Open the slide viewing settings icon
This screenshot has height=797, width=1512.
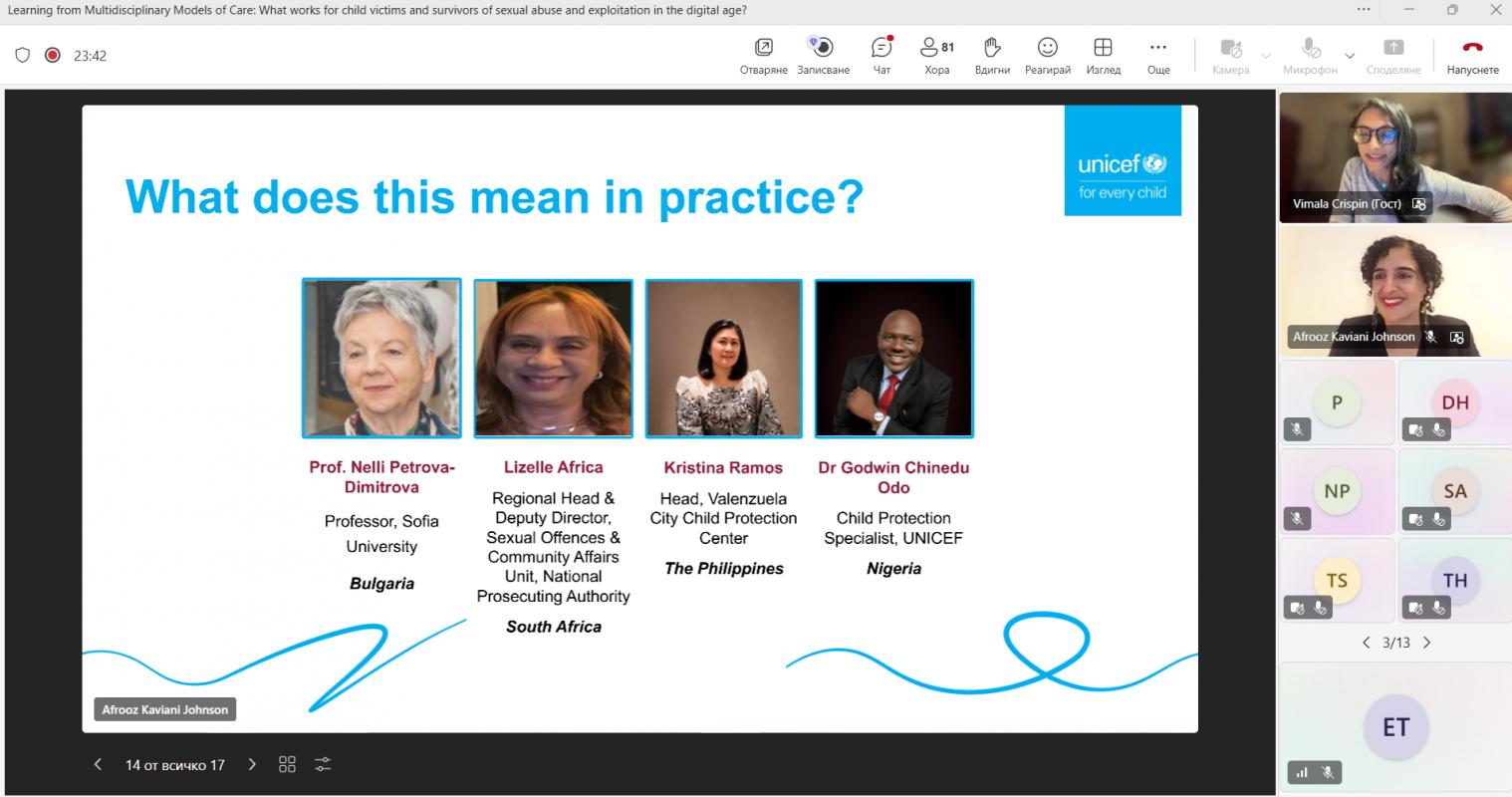(323, 765)
